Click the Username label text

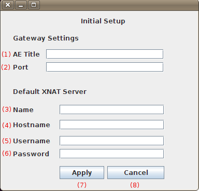click(x=32, y=141)
